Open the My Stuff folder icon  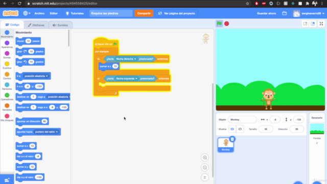[284, 13]
